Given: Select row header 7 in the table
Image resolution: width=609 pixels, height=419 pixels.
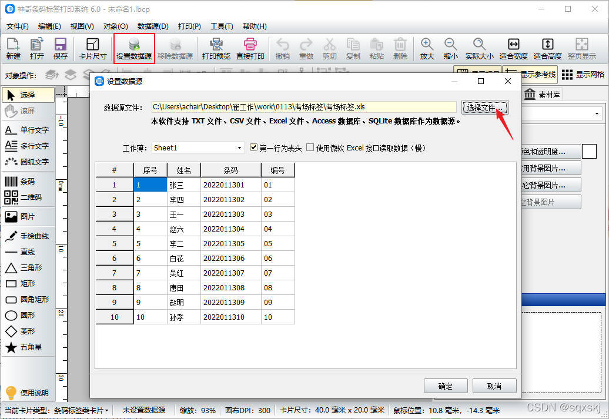Looking at the screenshot, I should click(114, 273).
